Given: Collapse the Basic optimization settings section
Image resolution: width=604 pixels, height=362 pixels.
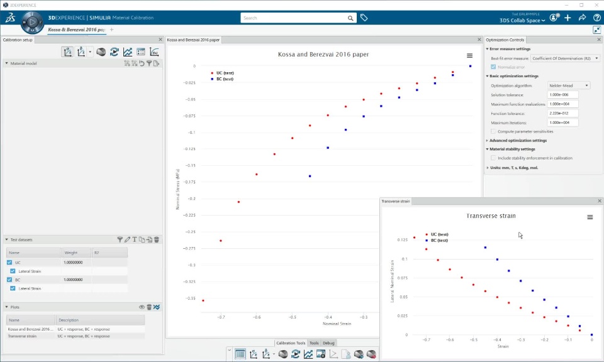Looking at the screenshot, I should [487, 76].
